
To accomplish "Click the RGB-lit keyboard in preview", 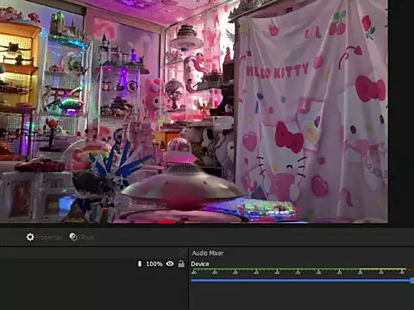I will coord(250,209).
